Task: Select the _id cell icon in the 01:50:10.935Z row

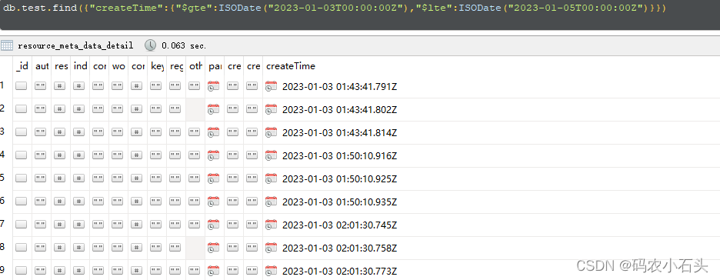Action: click(21, 202)
